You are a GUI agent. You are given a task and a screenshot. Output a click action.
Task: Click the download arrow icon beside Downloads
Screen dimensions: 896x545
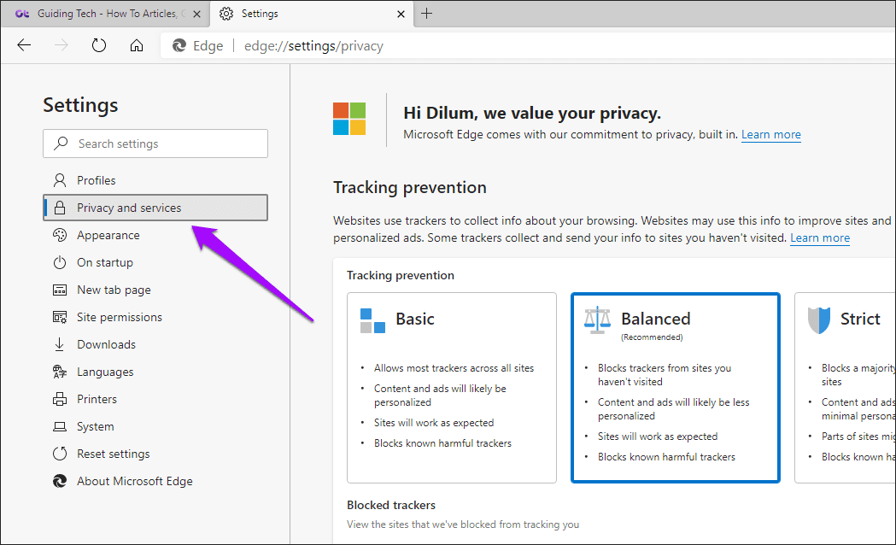click(60, 344)
